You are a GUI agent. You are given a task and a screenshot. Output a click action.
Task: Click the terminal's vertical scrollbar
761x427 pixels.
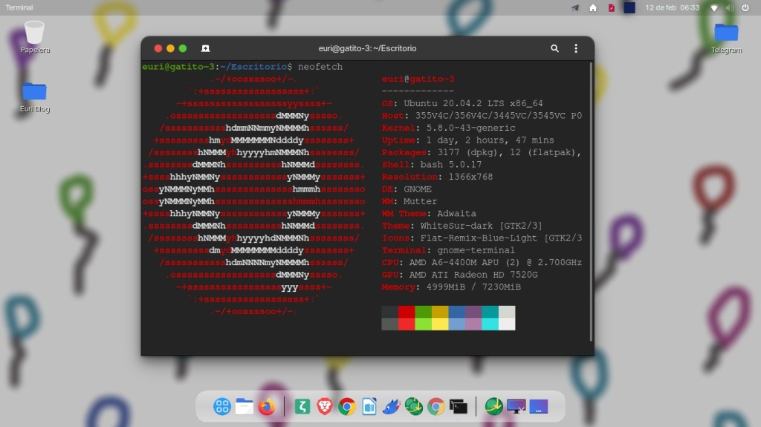click(x=591, y=201)
